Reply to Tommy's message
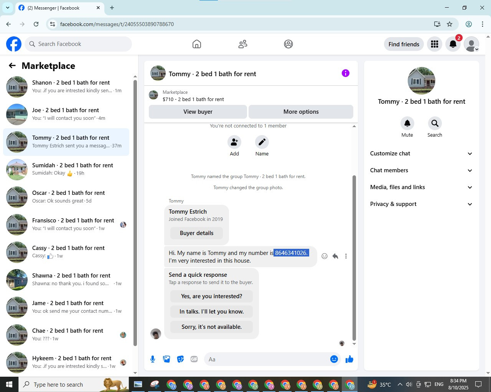The width and height of the screenshot is (491, 392). [335, 256]
